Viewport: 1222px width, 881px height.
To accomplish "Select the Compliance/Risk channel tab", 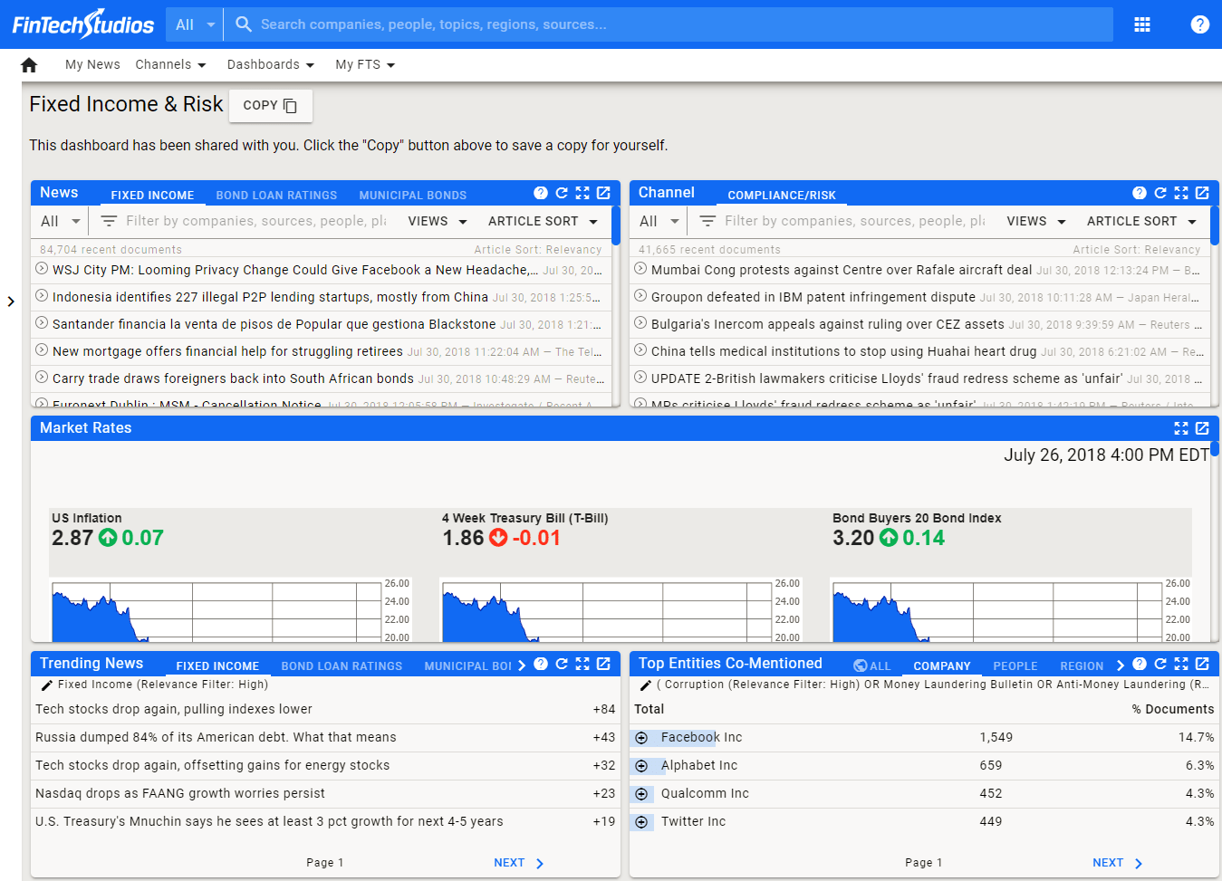I will [782, 195].
